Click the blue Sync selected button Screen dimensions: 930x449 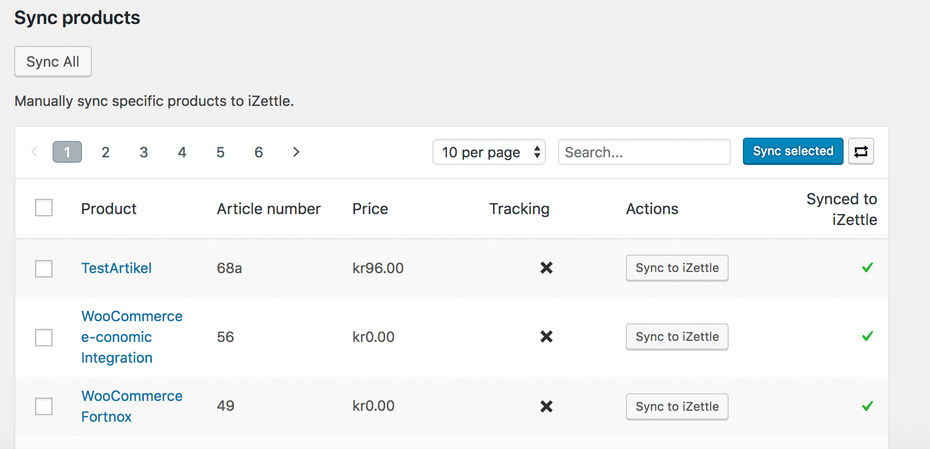point(793,151)
